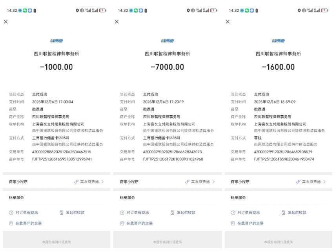Tap 对订单有疑惑 in the -1600.00 receipt
Viewport: 335px width, 251px height.
[x=246, y=213]
